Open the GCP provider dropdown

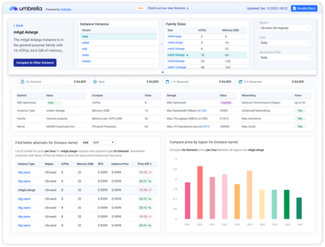(103, 143)
